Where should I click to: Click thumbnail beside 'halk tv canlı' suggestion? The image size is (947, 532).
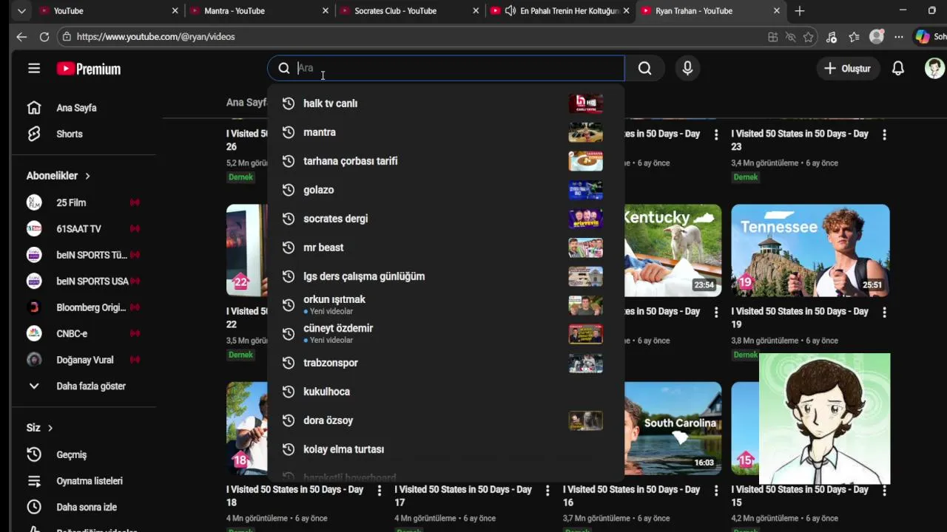[x=585, y=103]
